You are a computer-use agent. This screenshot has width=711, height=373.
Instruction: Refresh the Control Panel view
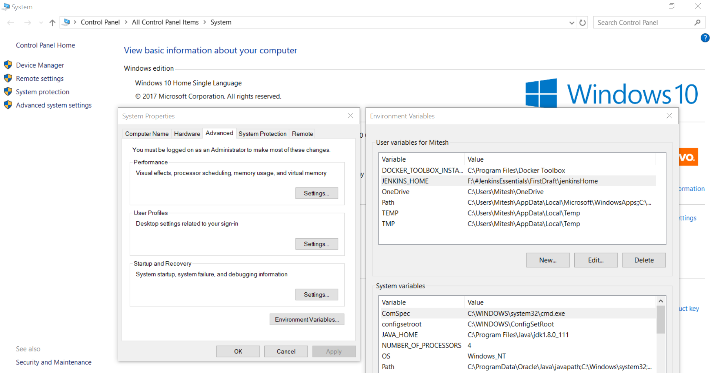coord(583,23)
